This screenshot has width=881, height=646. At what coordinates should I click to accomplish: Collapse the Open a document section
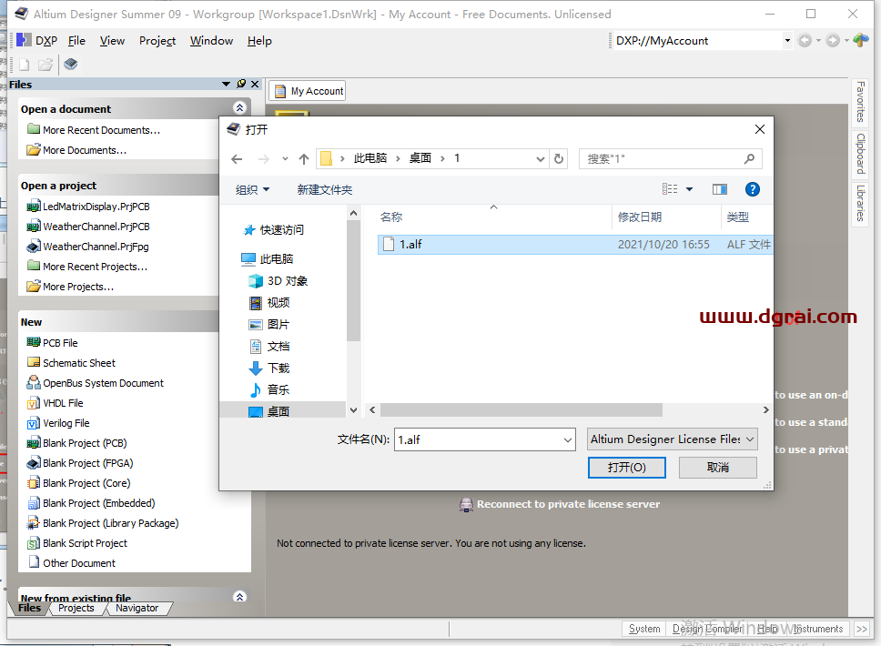[239, 108]
